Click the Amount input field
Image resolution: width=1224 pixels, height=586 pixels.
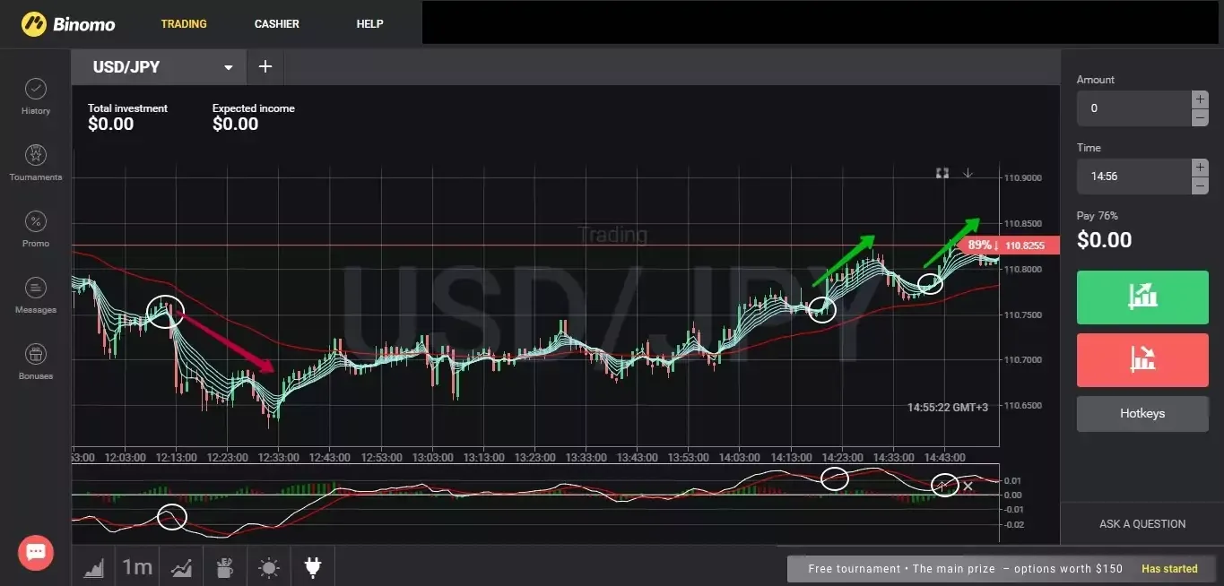point(1133,108)
